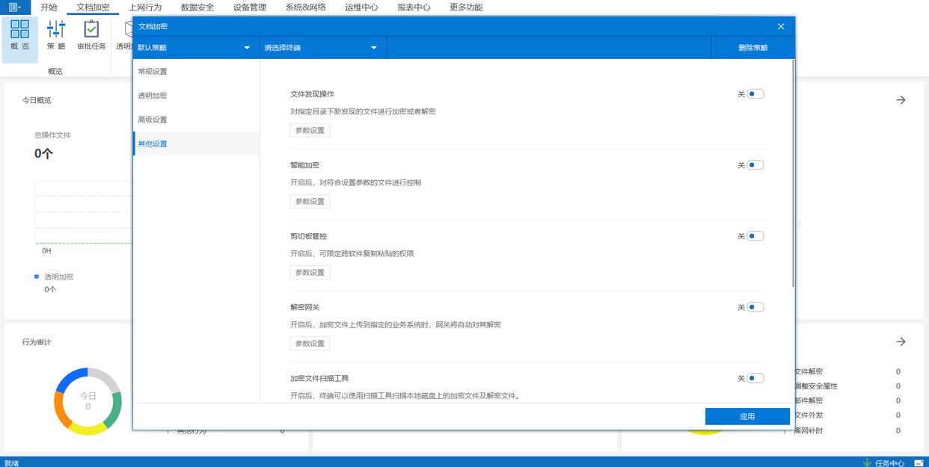This screenshot has height=467, width=929.
Task: Expand the 默认策略 policy dropdown
Action: [195, 48]
